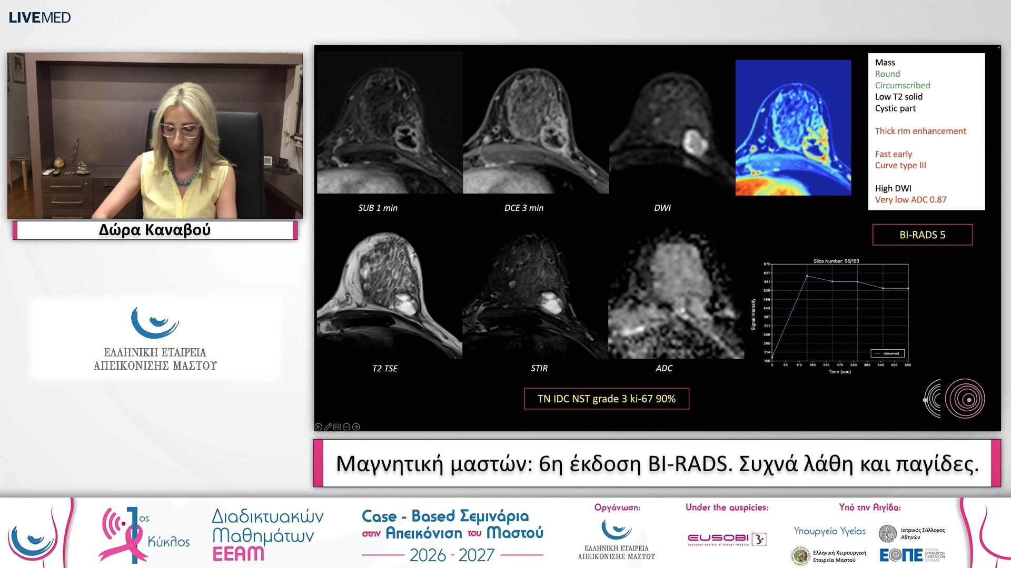Image resolution: width=1011 pixels, height=568 pixels.
Task: Click the Hellenic Breast Imaging Society swoosh logo
Action: [x=155, y=322]
